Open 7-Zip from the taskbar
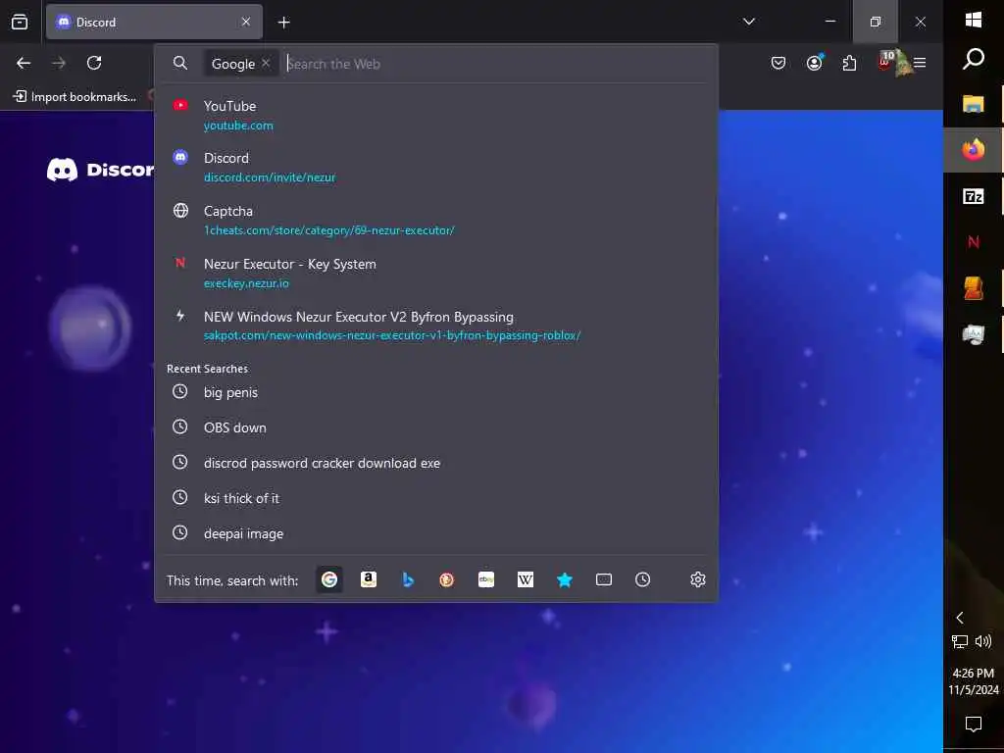 click(974, 196)
